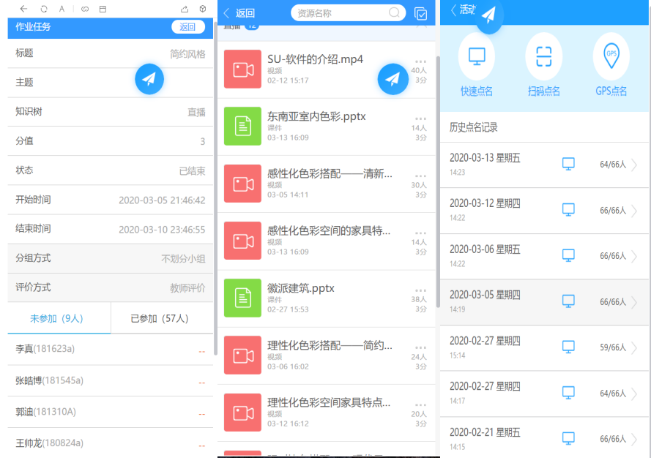Click the scrollbar of the resource list
The width and height of the screenshot is (651, 463).
tap(437, 183)
